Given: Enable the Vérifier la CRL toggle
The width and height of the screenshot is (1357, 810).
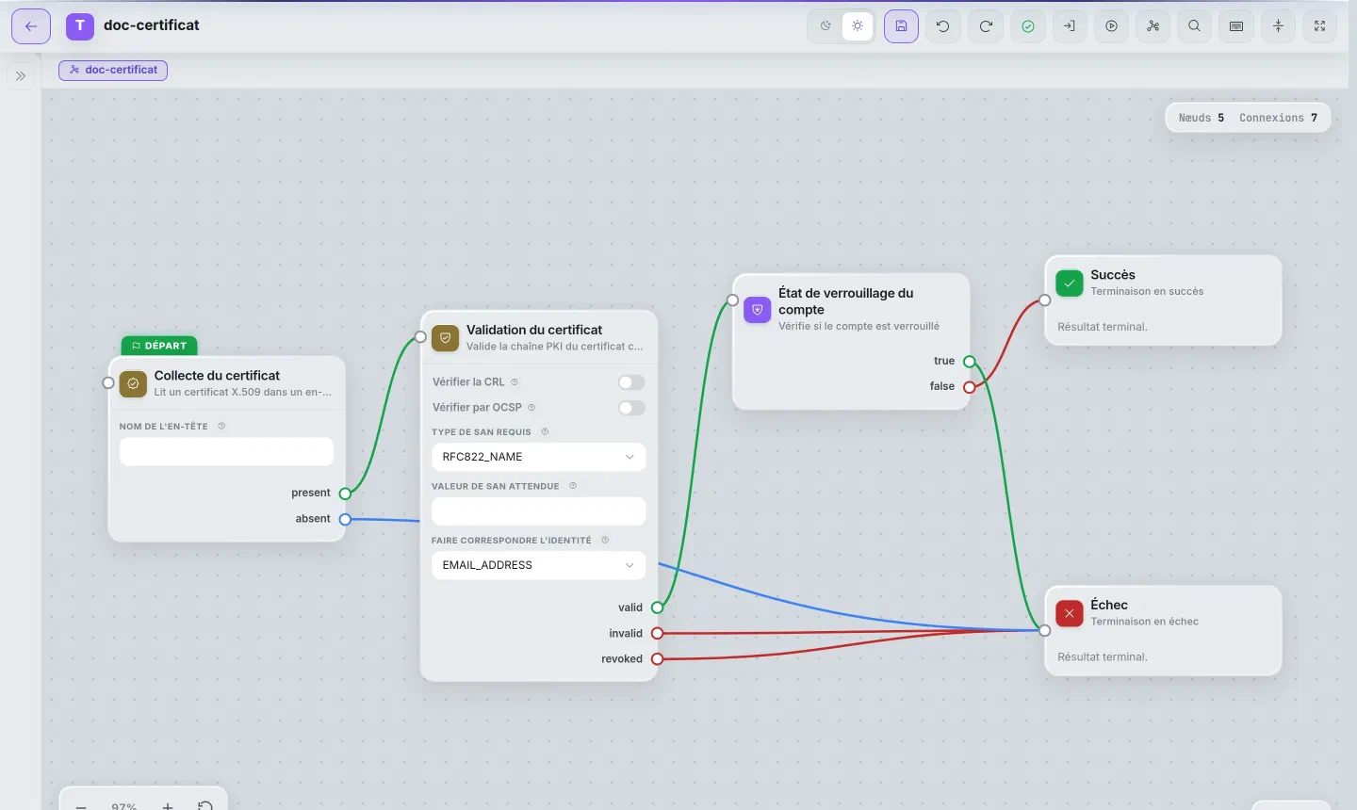Looking at the screenshot, I should (x=631, y=381).
